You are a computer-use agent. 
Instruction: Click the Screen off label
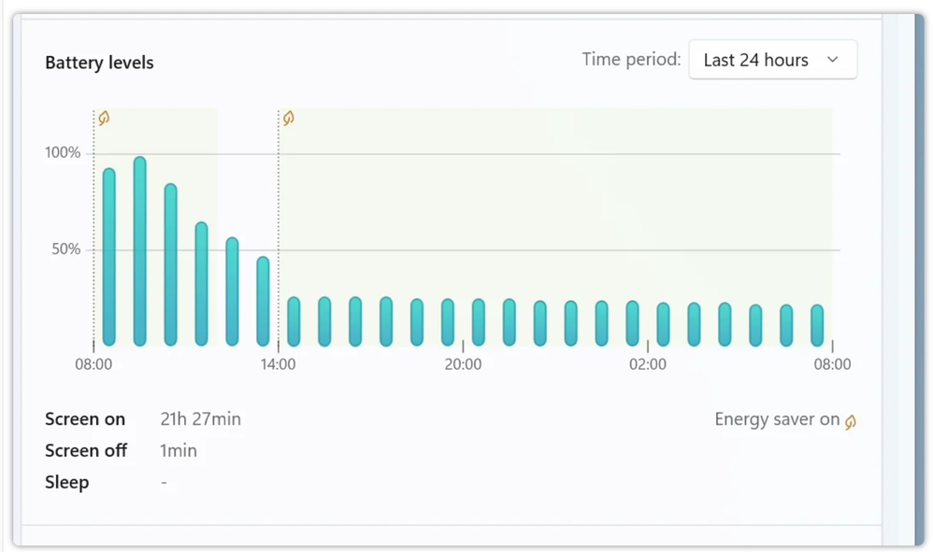click(86, 450)
